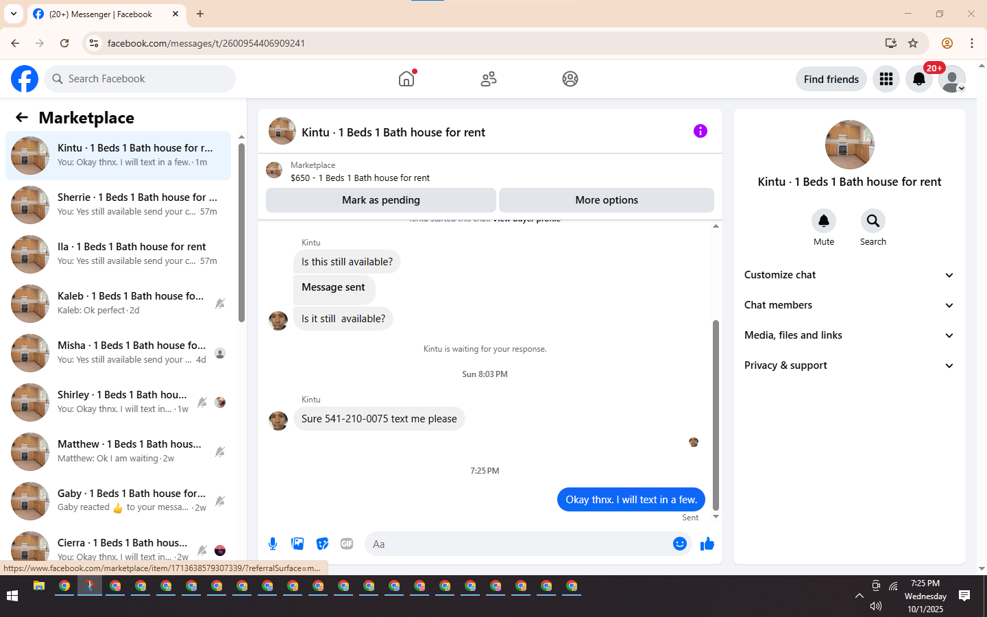Click the conversation list scrollbar
The width and height of the screenshot is (987, 617).
click(x=241, y=232)
